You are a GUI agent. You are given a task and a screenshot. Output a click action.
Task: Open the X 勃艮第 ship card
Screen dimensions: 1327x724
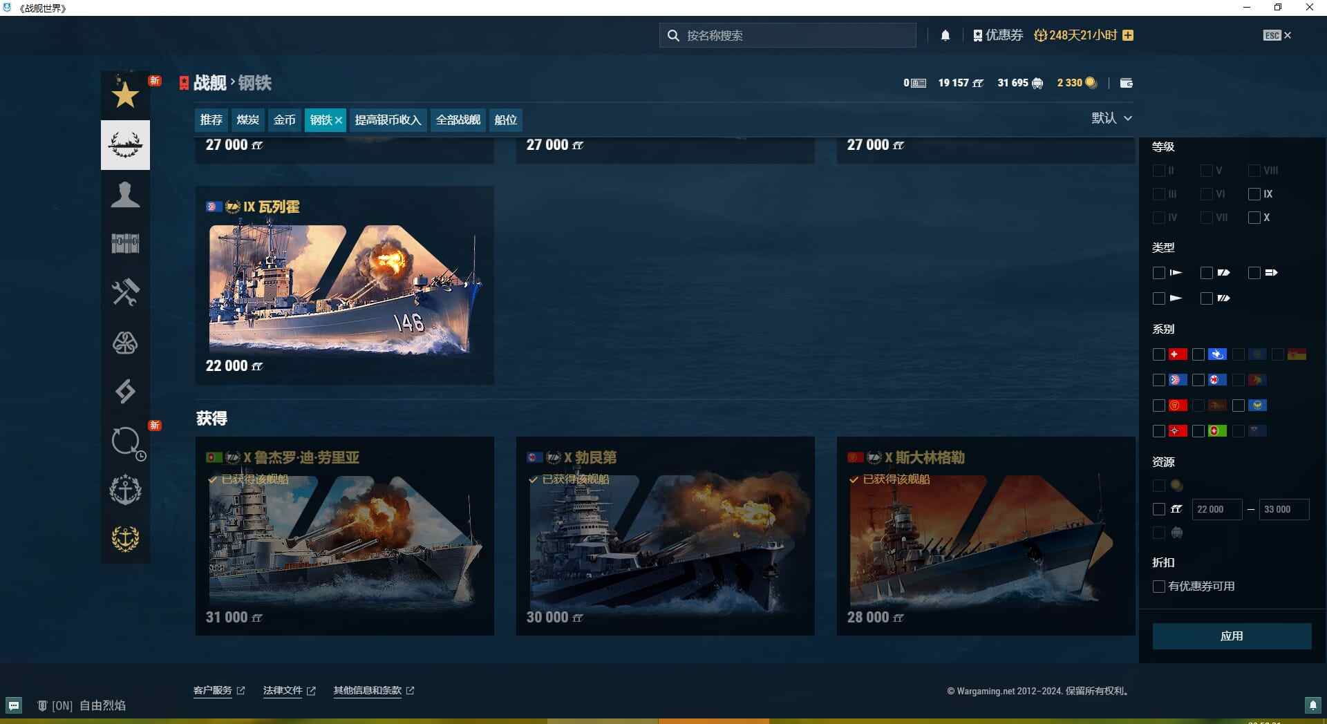(665, 535)
